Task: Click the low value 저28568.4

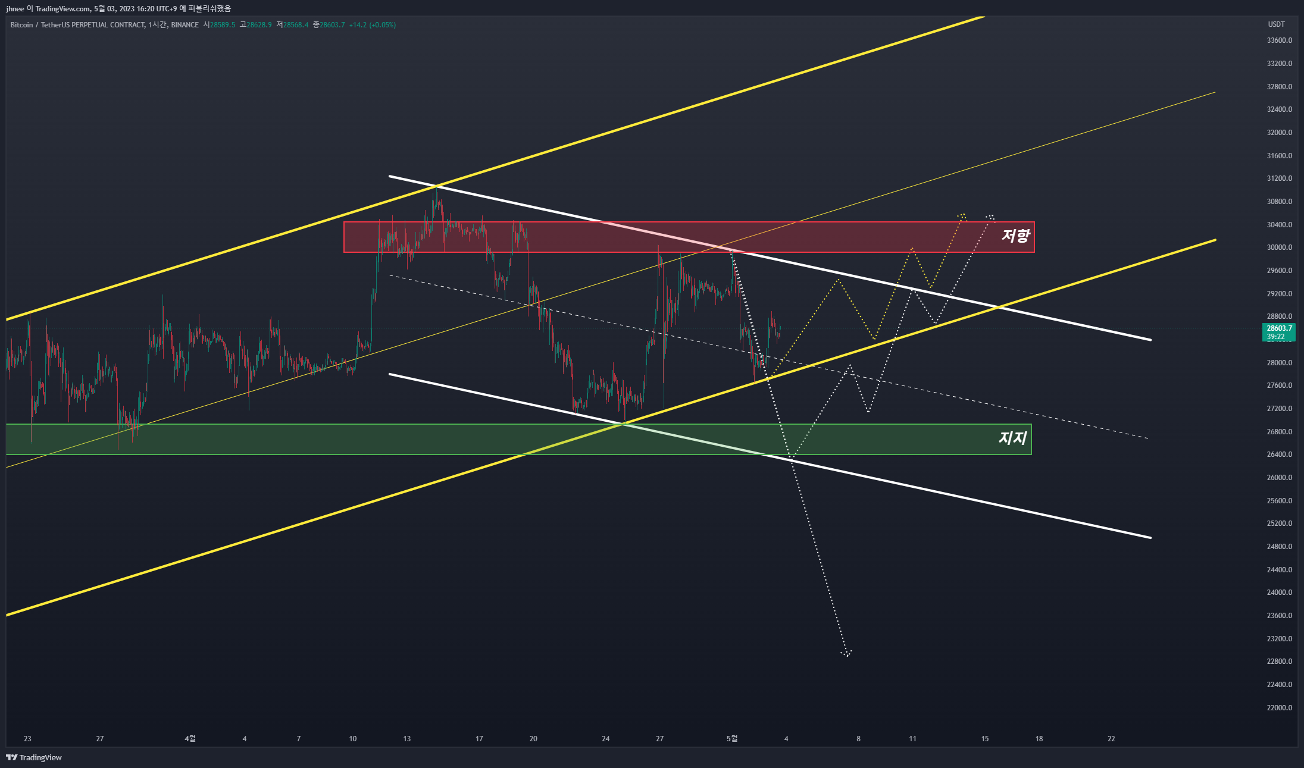Action: click(292, 24)
